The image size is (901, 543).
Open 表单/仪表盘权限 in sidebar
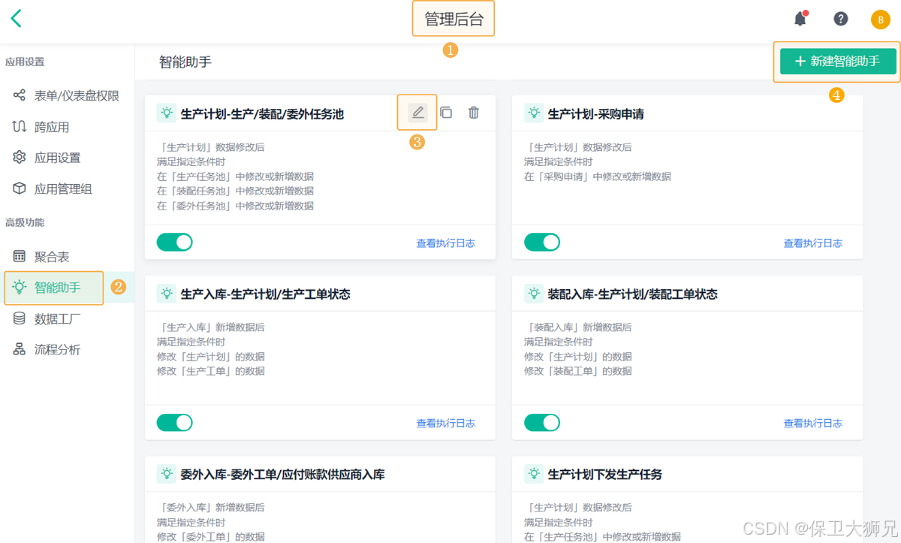[x=68, y=96]
